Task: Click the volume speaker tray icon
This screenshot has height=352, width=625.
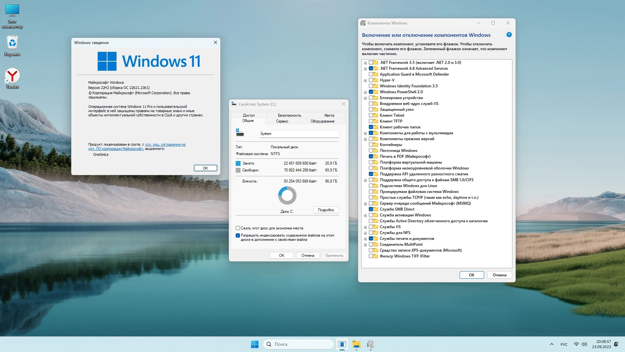Action: [584, 344]
